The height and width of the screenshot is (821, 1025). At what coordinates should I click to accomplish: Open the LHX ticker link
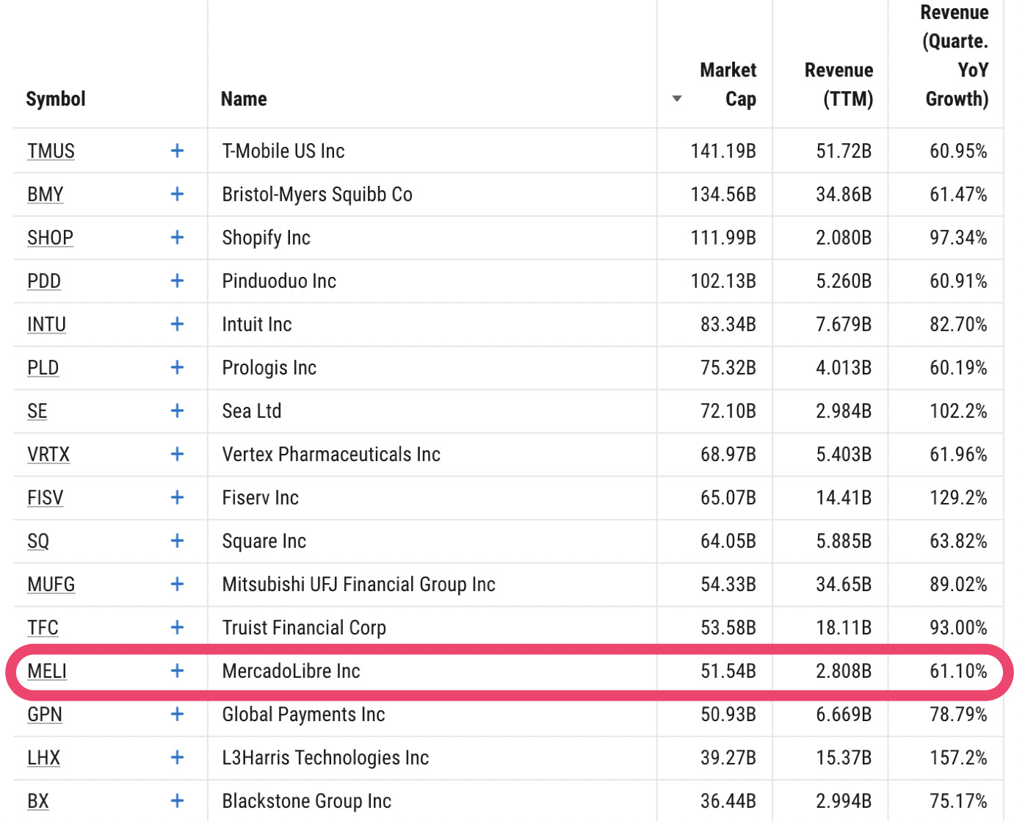coord(43,758)
